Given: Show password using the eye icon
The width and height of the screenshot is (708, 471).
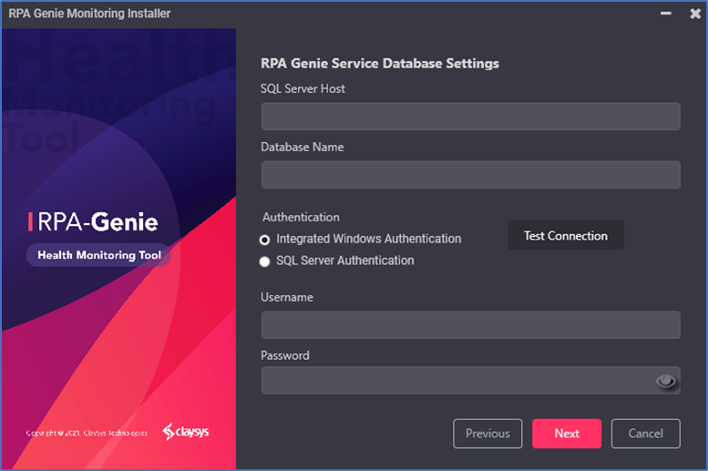Looking at the screenshot, I should click(667, 382).
